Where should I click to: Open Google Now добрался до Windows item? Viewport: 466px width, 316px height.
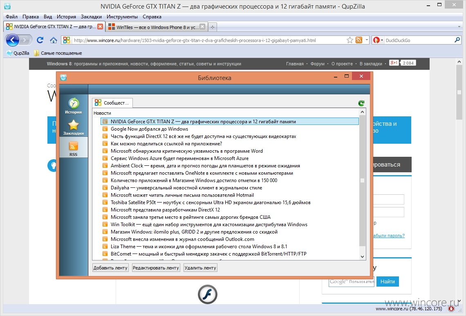pyautogui.click(x=149, y=129)
